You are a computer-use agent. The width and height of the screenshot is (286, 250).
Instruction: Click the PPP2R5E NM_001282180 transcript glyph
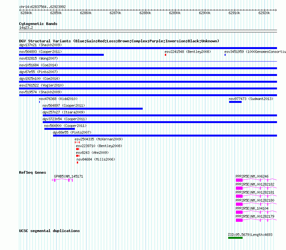(x=256, y=204)
